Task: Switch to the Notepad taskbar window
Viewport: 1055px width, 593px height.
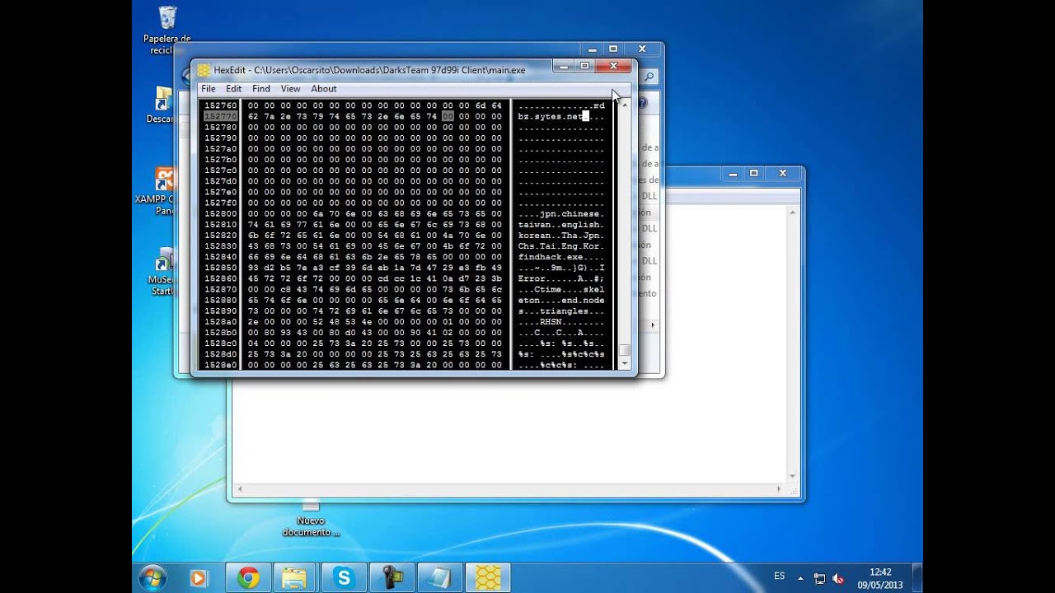Action: click(439, 578)
